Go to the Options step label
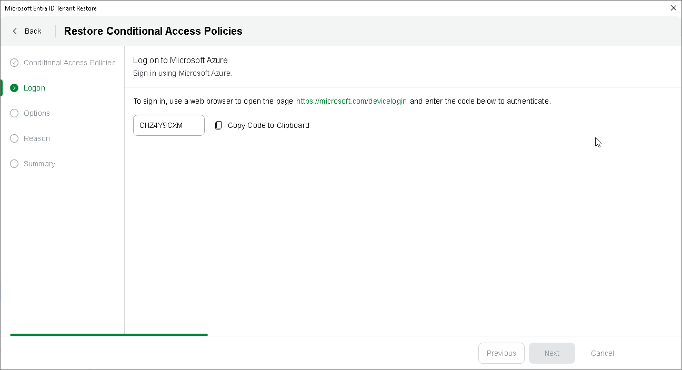This screenshot has width=682, height=370. click(x=37, y=113)
